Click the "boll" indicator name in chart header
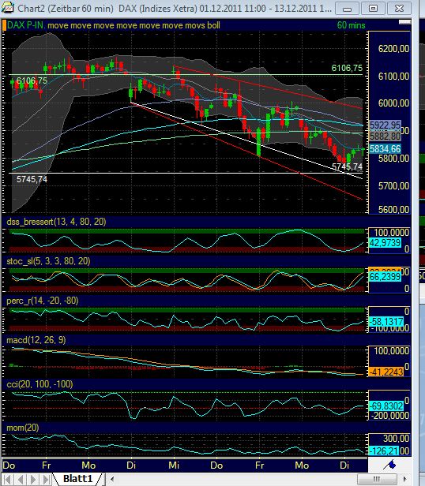Image resolution: width=425 pixels, height=486 pixels. [x=213, y=25]
